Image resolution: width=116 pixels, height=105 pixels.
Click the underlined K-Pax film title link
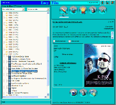tap(68, 22)
